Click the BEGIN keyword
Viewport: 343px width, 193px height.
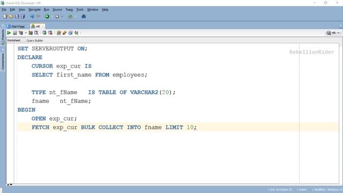26,110
